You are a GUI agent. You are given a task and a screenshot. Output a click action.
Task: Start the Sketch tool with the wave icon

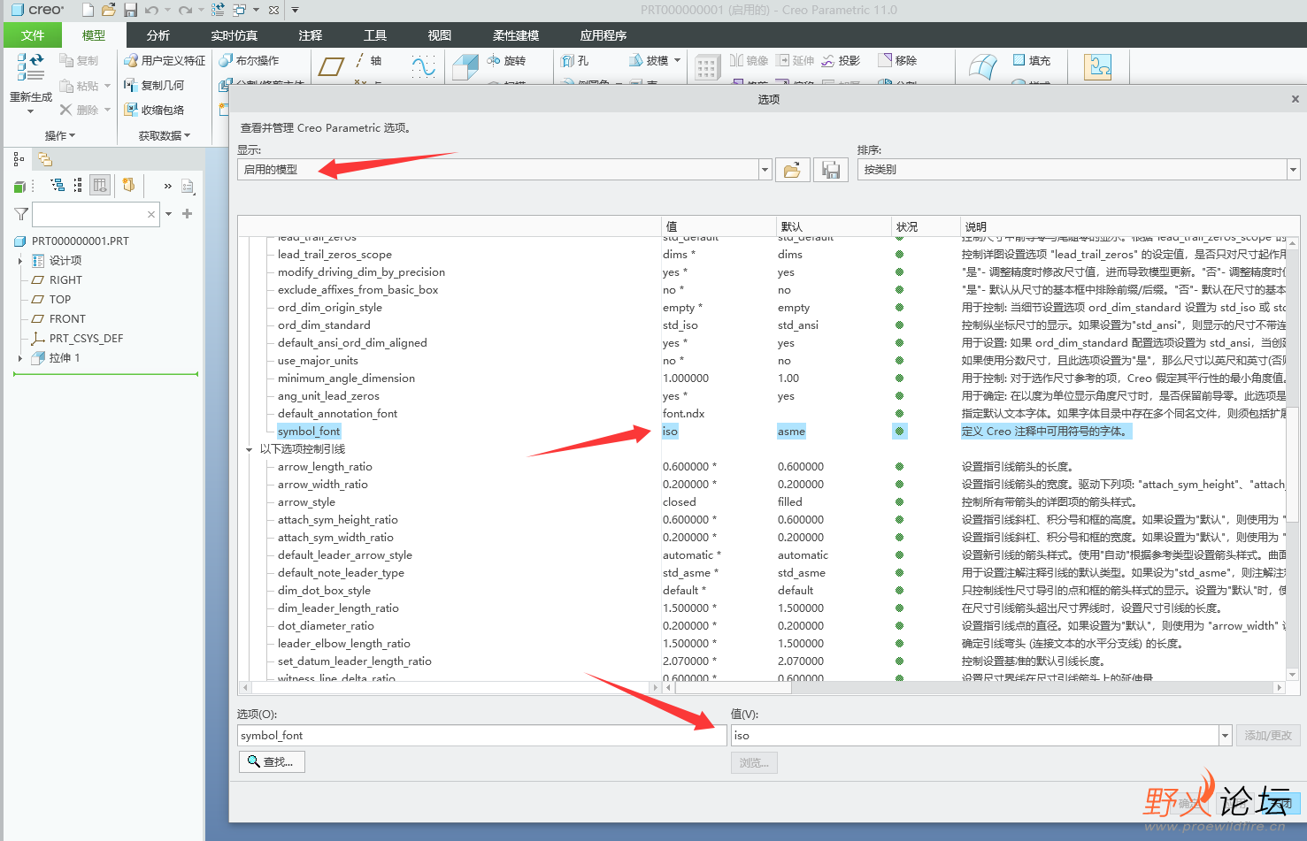coord(423,66)
